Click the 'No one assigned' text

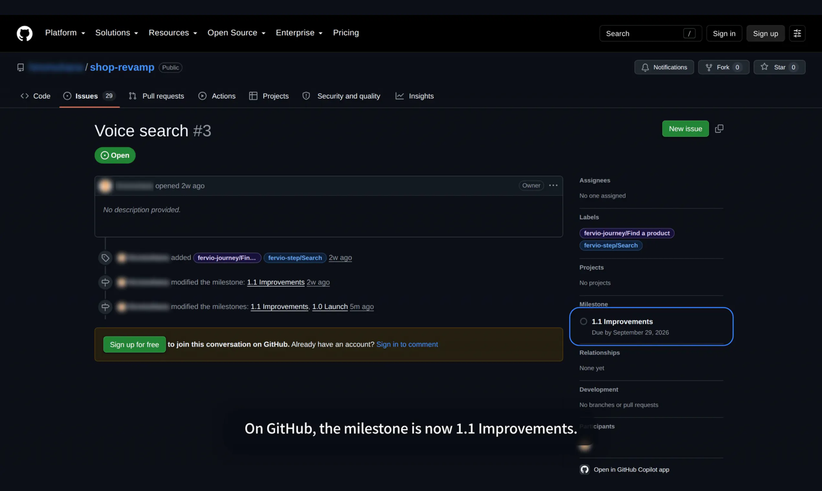click(x=603, y=196)
